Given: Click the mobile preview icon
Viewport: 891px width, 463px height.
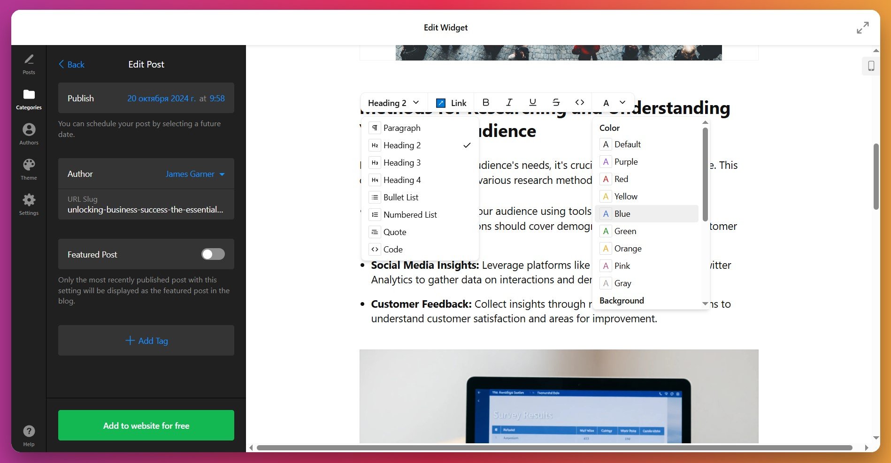Looking at the screenshot, I should click(x=871, y=66).
